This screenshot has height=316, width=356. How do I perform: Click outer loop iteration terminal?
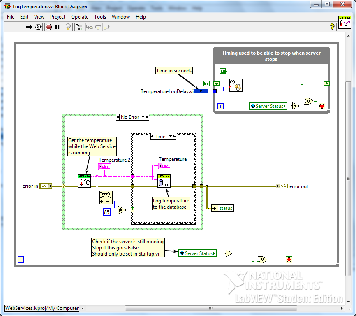pos(21,260)
